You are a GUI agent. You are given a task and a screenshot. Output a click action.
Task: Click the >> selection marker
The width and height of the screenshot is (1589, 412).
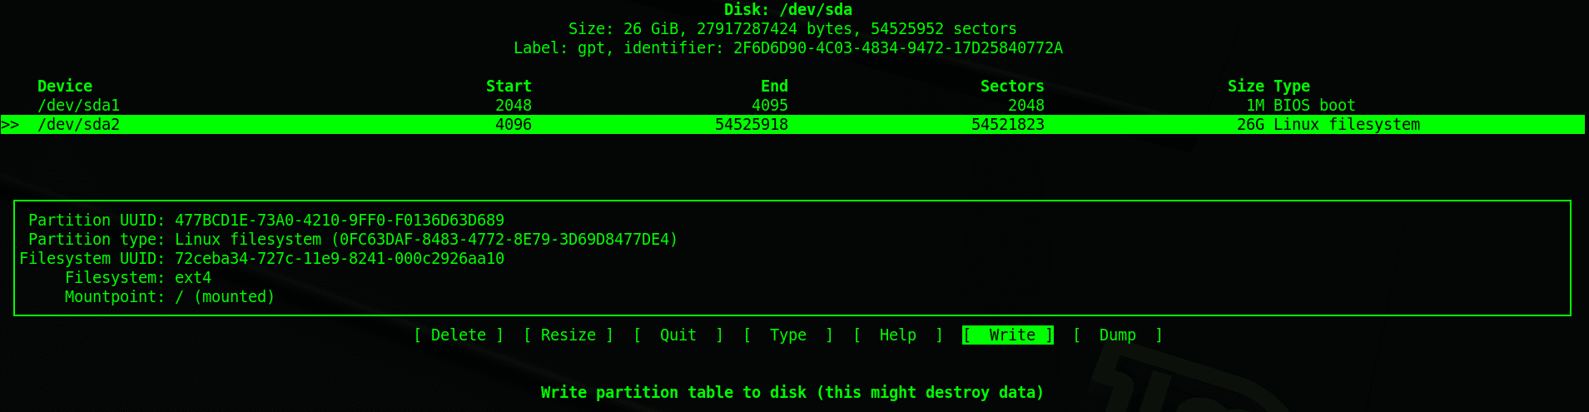[x=10, y=125]
